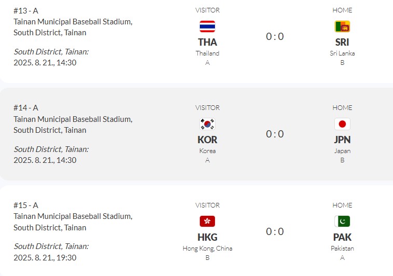Open game #14 - A details
The image size is (393, 276).
click(x=26, y=108)
